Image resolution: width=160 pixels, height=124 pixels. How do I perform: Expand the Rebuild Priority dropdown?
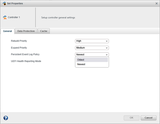point(92,41)
